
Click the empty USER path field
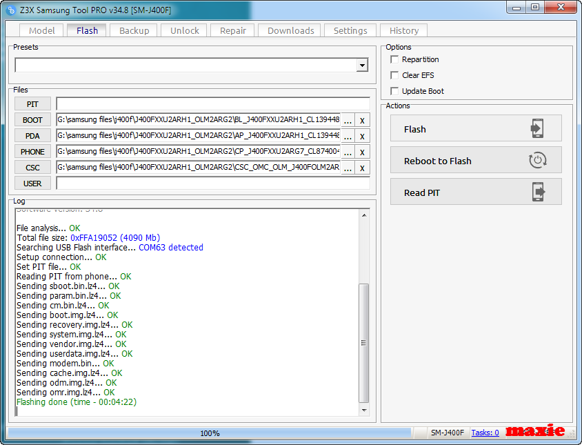click(x=213, y=184)
